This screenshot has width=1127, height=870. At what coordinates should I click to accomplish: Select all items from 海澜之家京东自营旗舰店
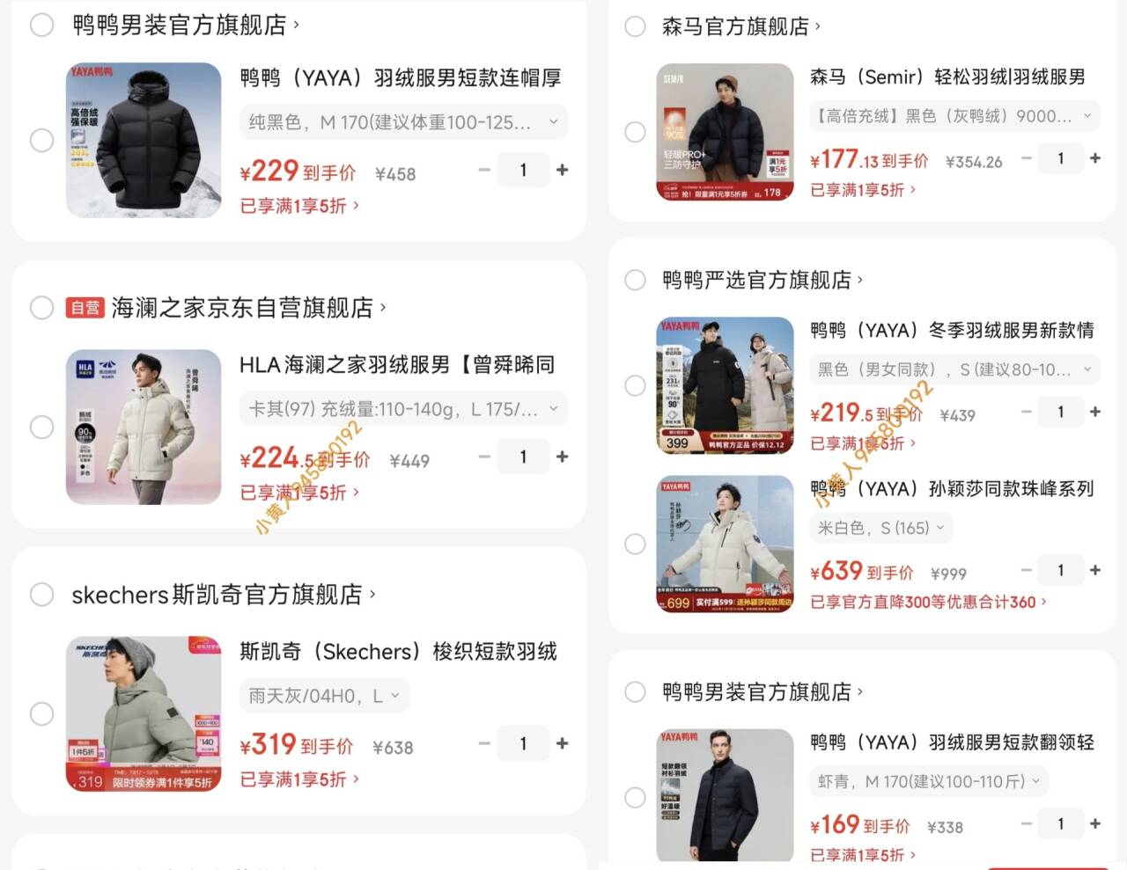pyautogui.click(x=41, y=308)
